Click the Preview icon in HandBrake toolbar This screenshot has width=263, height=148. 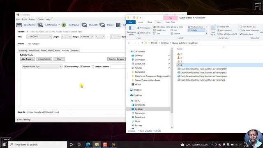tap(102, 25)
